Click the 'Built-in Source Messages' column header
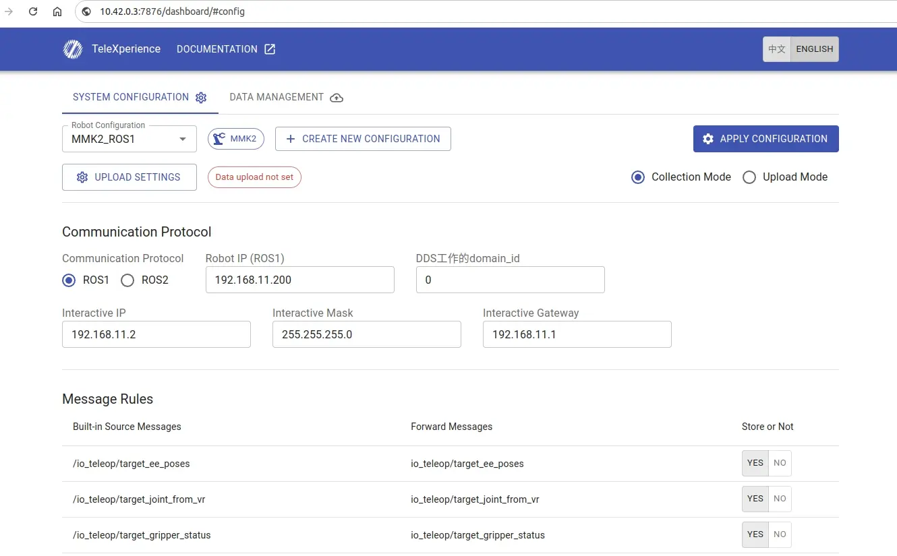The width and height of the screenshot is (897, 556). (127, 427)
